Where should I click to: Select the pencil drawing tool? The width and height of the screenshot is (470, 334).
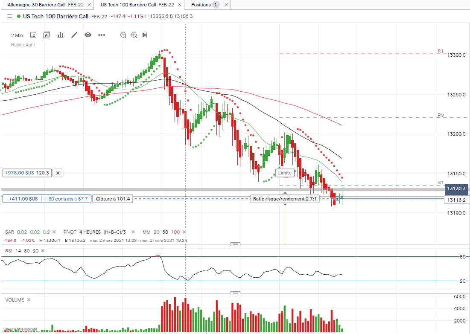click(x=74, y=35)
